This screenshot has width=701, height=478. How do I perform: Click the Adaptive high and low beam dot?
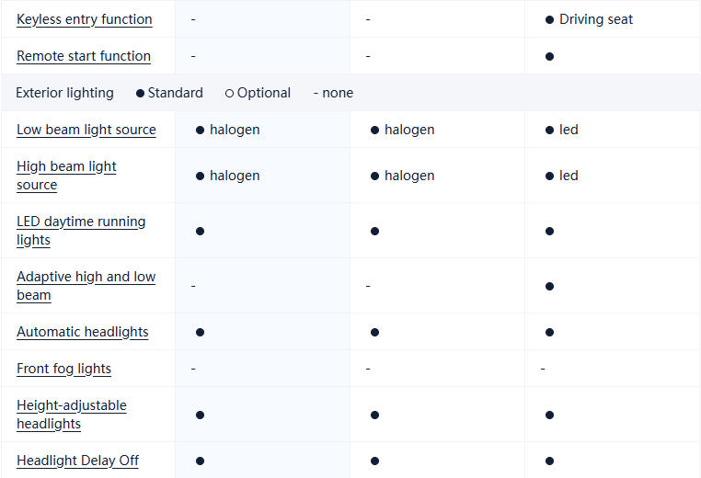pyautogui.click(x=549, y=286)
